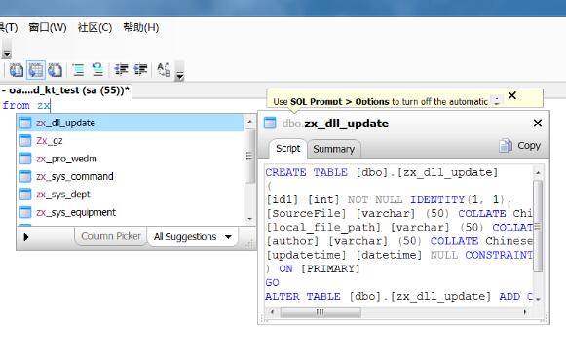The width and height of the screenshot is (566, 355).
Task: Click the script pane horizontal scrollbar thumb
Action: point(321,312)
